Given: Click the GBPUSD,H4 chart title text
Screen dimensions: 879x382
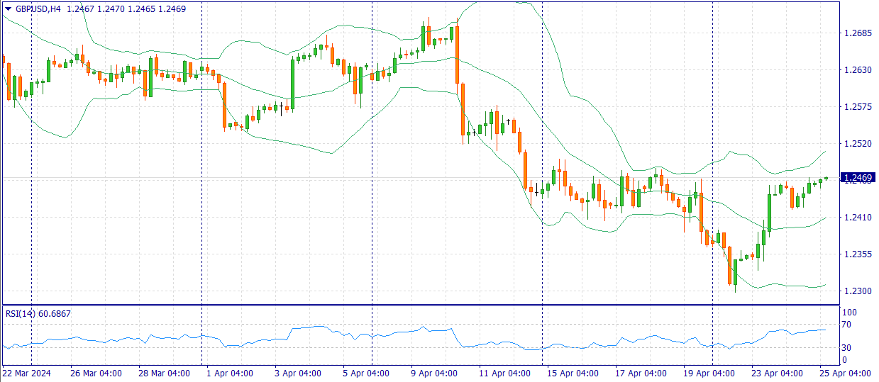Looking at the screenshot, I should pos(38,9).
